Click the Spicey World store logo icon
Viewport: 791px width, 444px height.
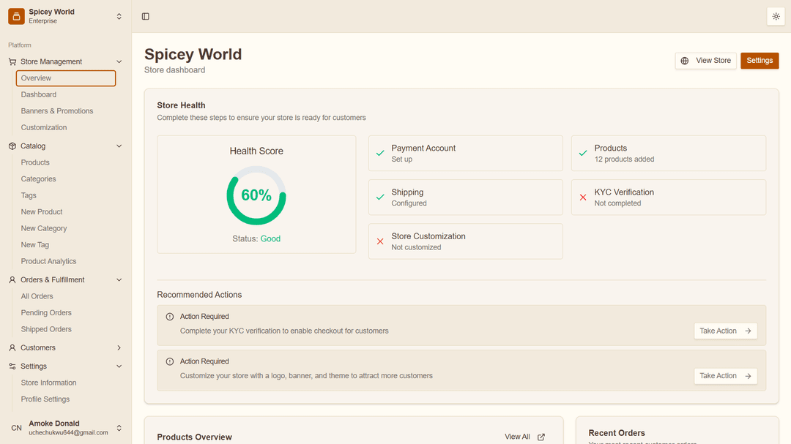click(16, 16)
